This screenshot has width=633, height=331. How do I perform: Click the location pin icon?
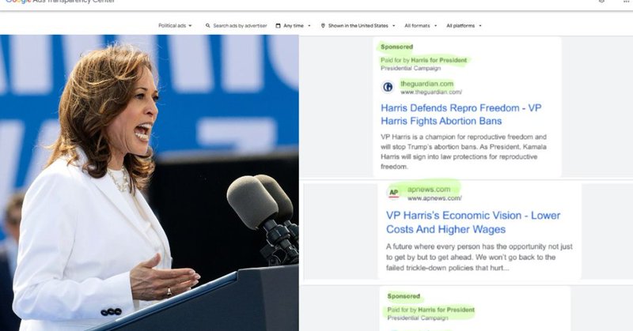tap(323, 25)
